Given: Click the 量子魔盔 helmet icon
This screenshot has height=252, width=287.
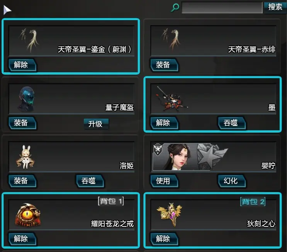Looking at the screenshot, I should [x=27, y=99].
